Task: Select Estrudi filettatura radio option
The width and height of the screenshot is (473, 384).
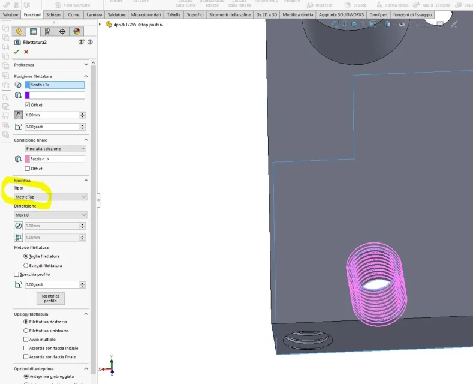Action: coord(26,265)
